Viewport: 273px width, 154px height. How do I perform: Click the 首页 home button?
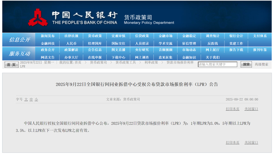pyautogui.click(x=12, y=65)
